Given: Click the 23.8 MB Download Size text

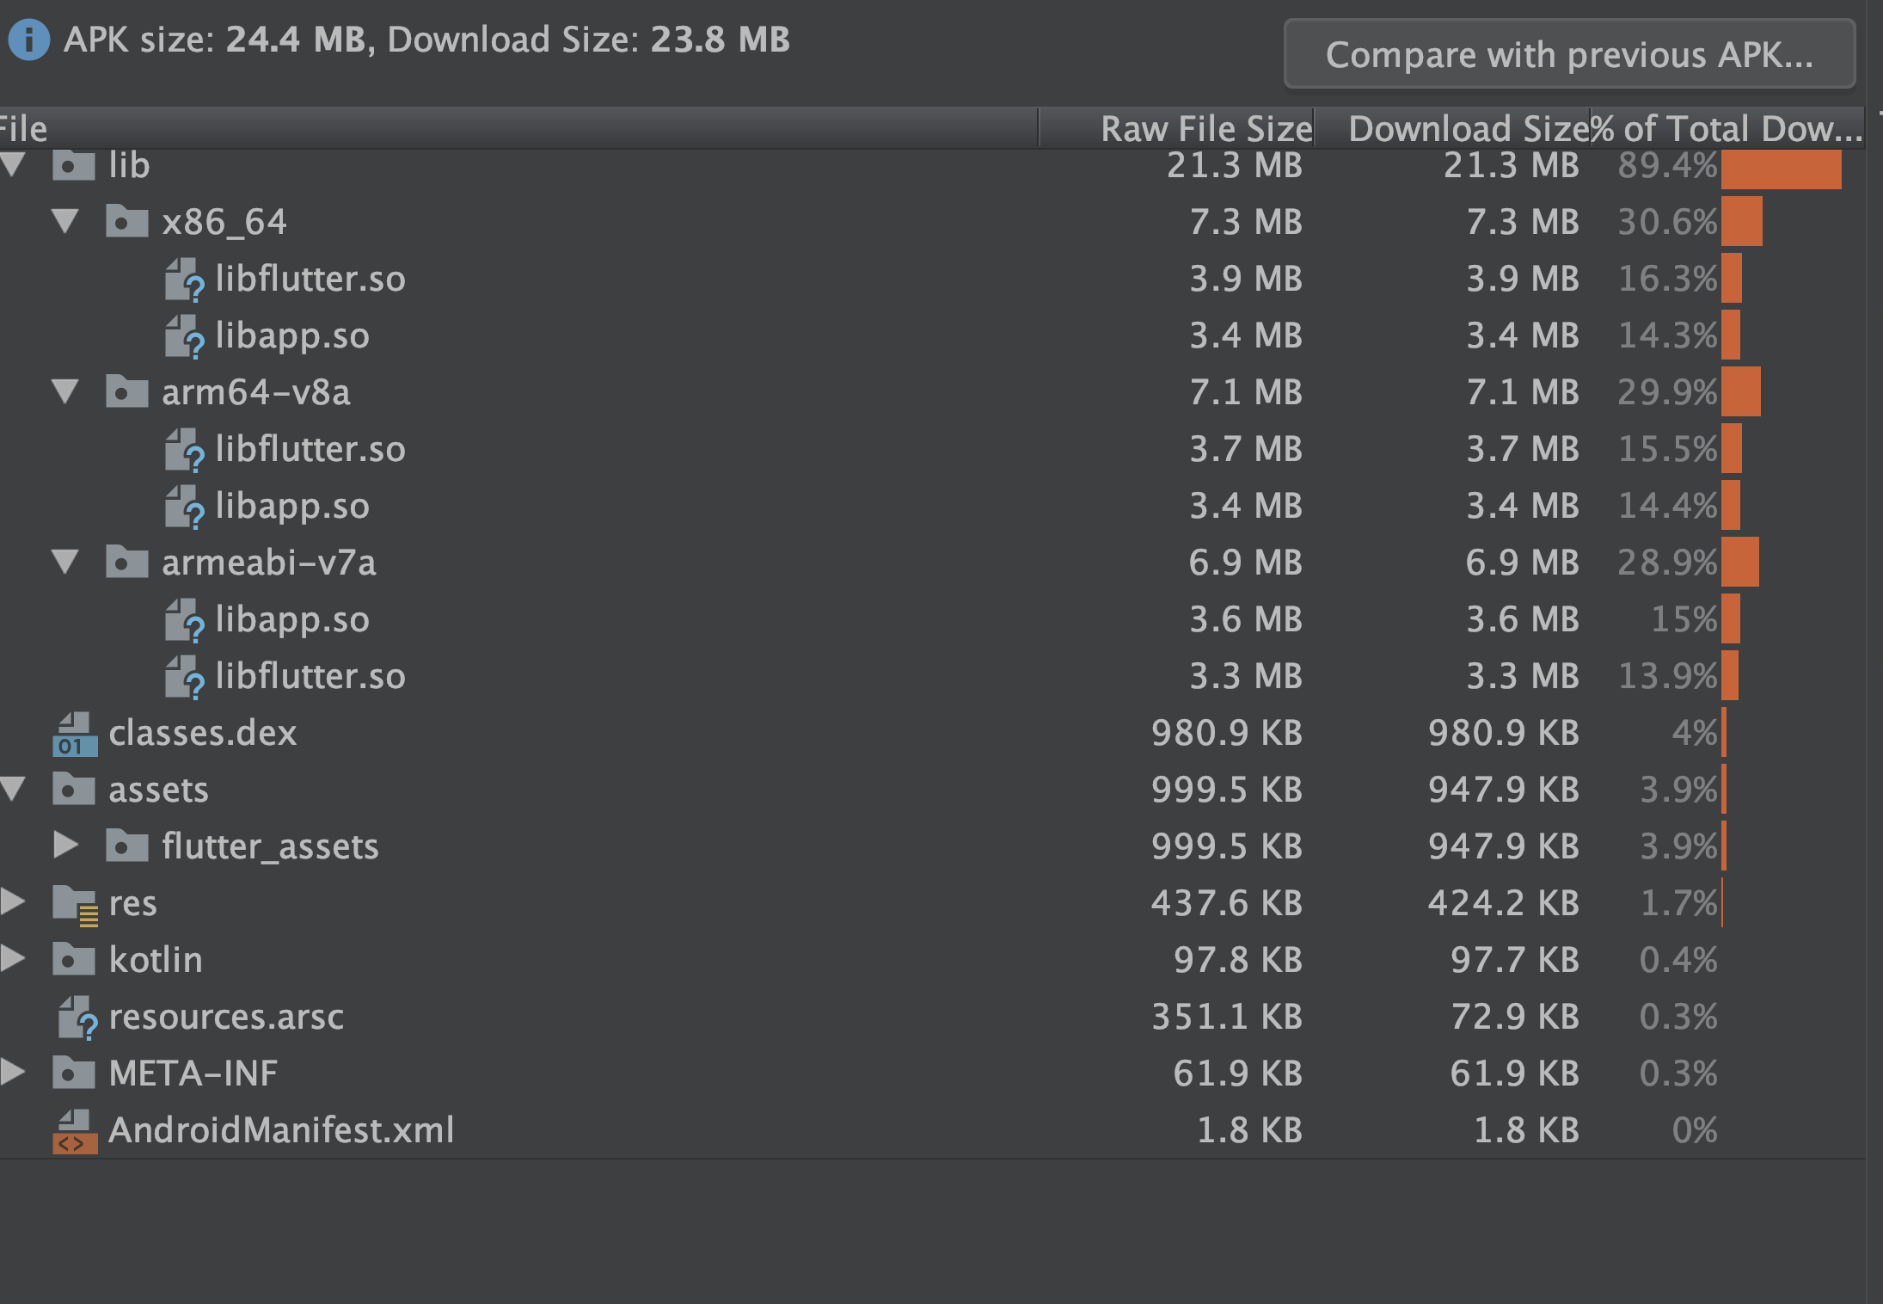Looking at the screenshot, I should [x=721, y=40].
